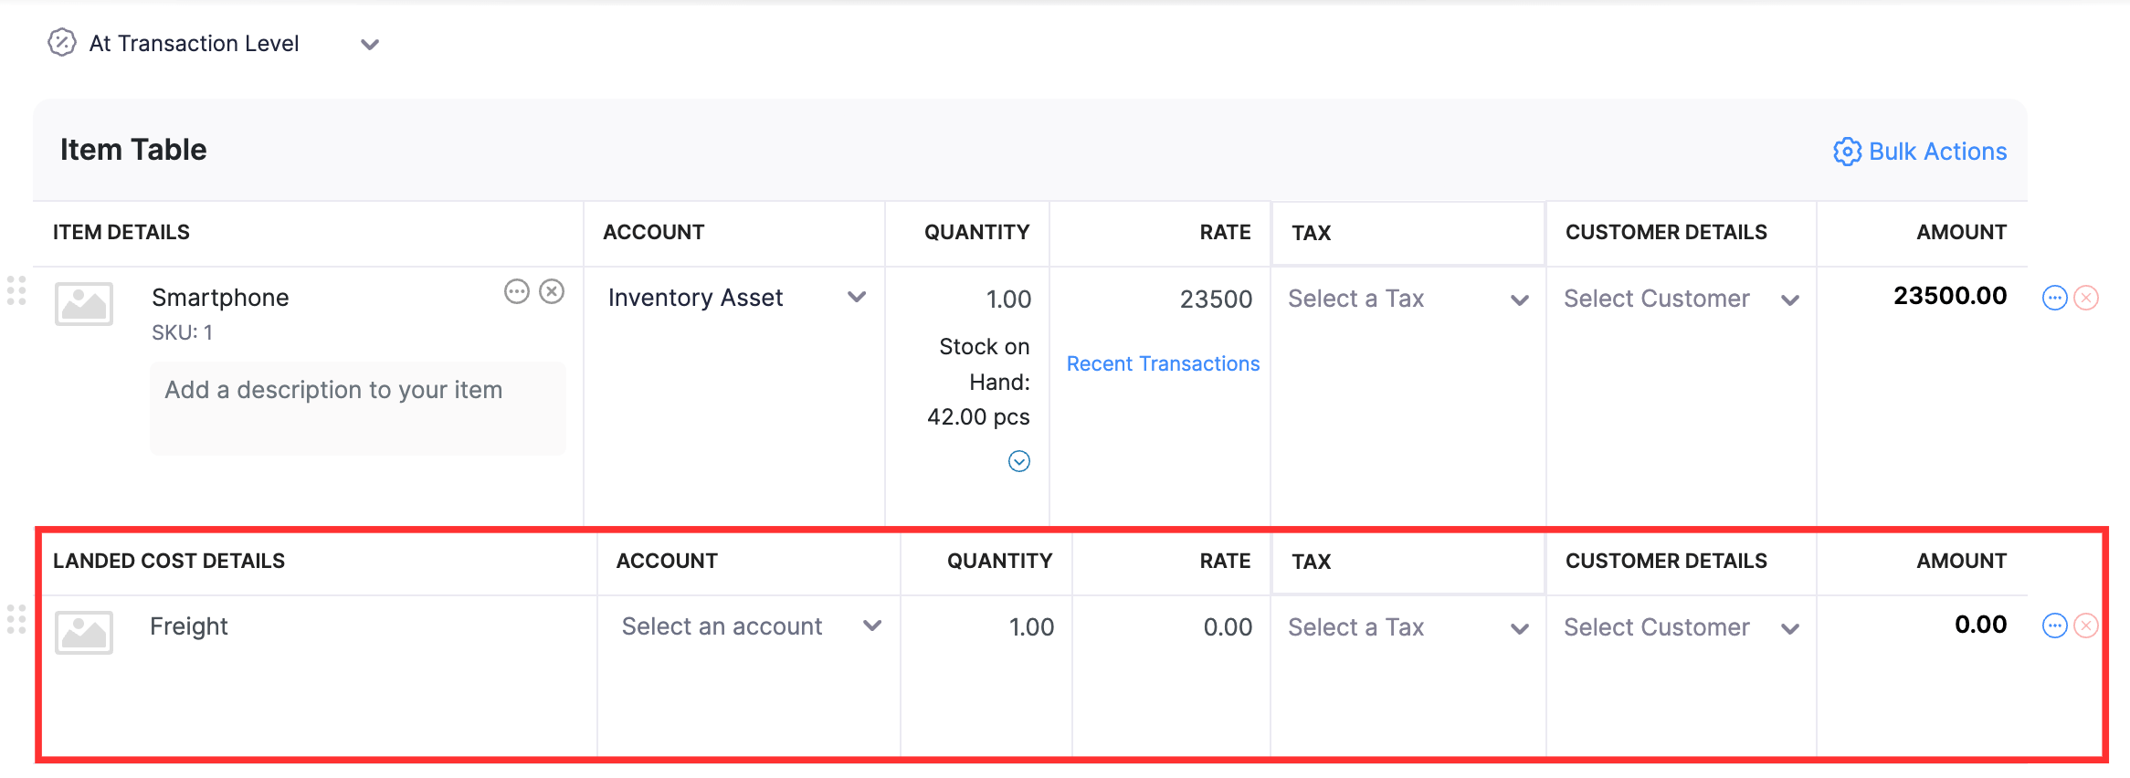
Task: Open Bulk Actions menu
Action: pos(1920,152)
